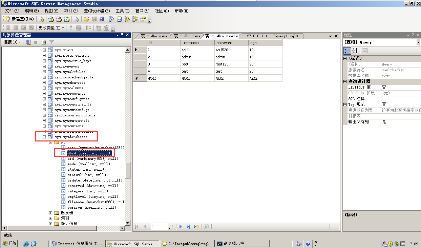The height and width of the screenshot is (248, 421).
Task: Click the filter funnel icon in Object Explorer
Action: click(x=51, y=42)
